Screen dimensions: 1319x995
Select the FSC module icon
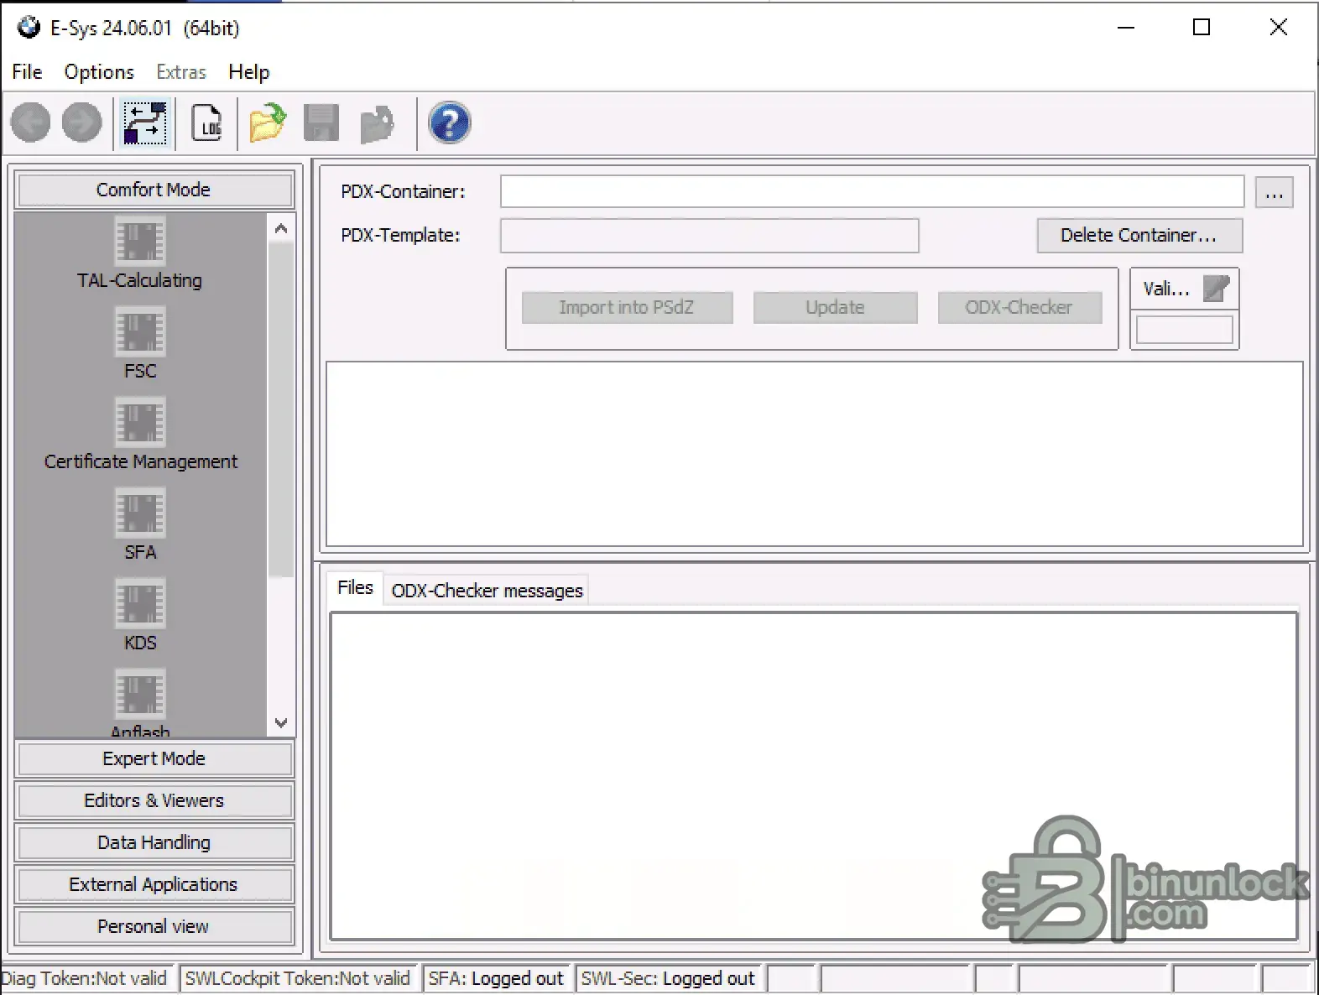pos(140,331)
